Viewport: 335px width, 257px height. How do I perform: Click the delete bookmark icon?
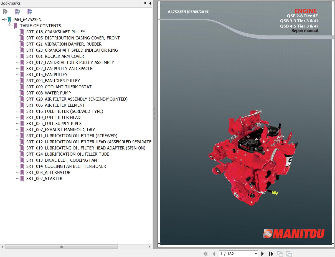pyautogui.click(x=5, y=12)
